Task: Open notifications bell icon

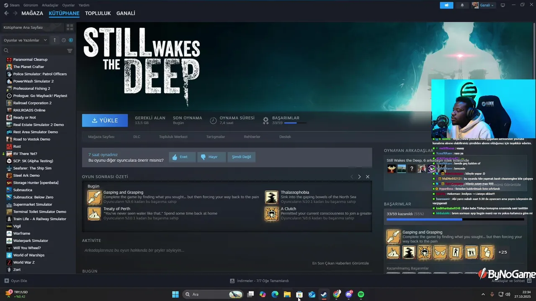Action: (462, 5)
